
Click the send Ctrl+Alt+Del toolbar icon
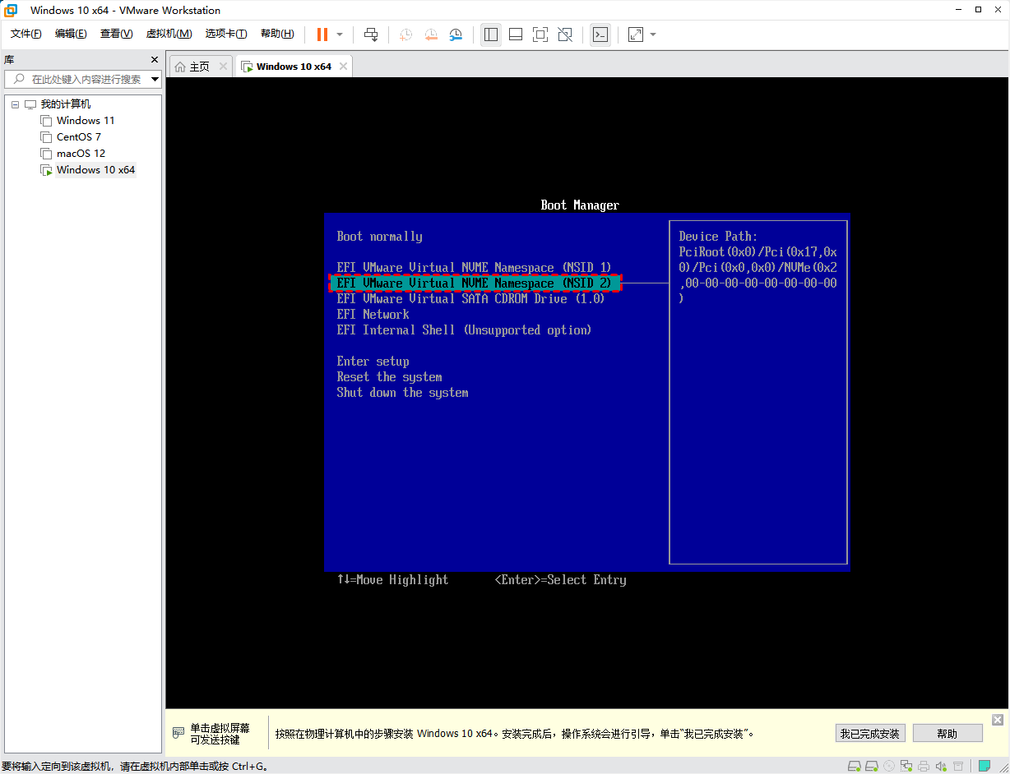(x=371, y=35)
